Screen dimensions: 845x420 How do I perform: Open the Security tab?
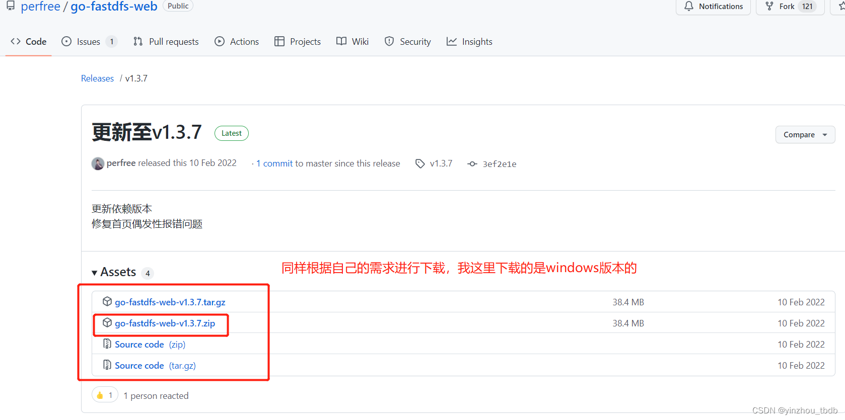(407, 42)
